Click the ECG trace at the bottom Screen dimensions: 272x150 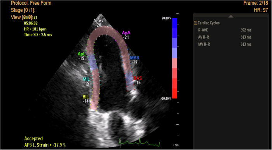coord(139,142)
